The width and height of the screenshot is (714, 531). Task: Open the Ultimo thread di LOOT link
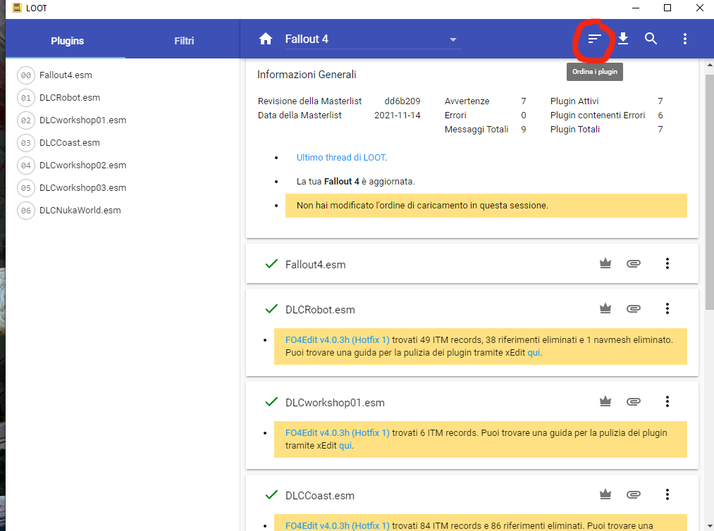coord(342,158)
